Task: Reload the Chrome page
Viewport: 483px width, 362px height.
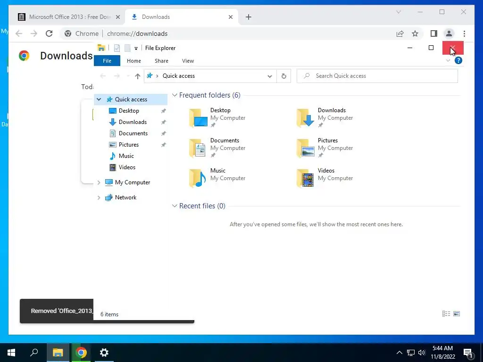Action: [49, 33]
